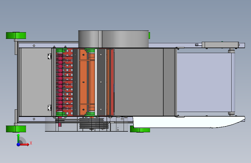Select the upper hinge on the left cover panel

50,56
